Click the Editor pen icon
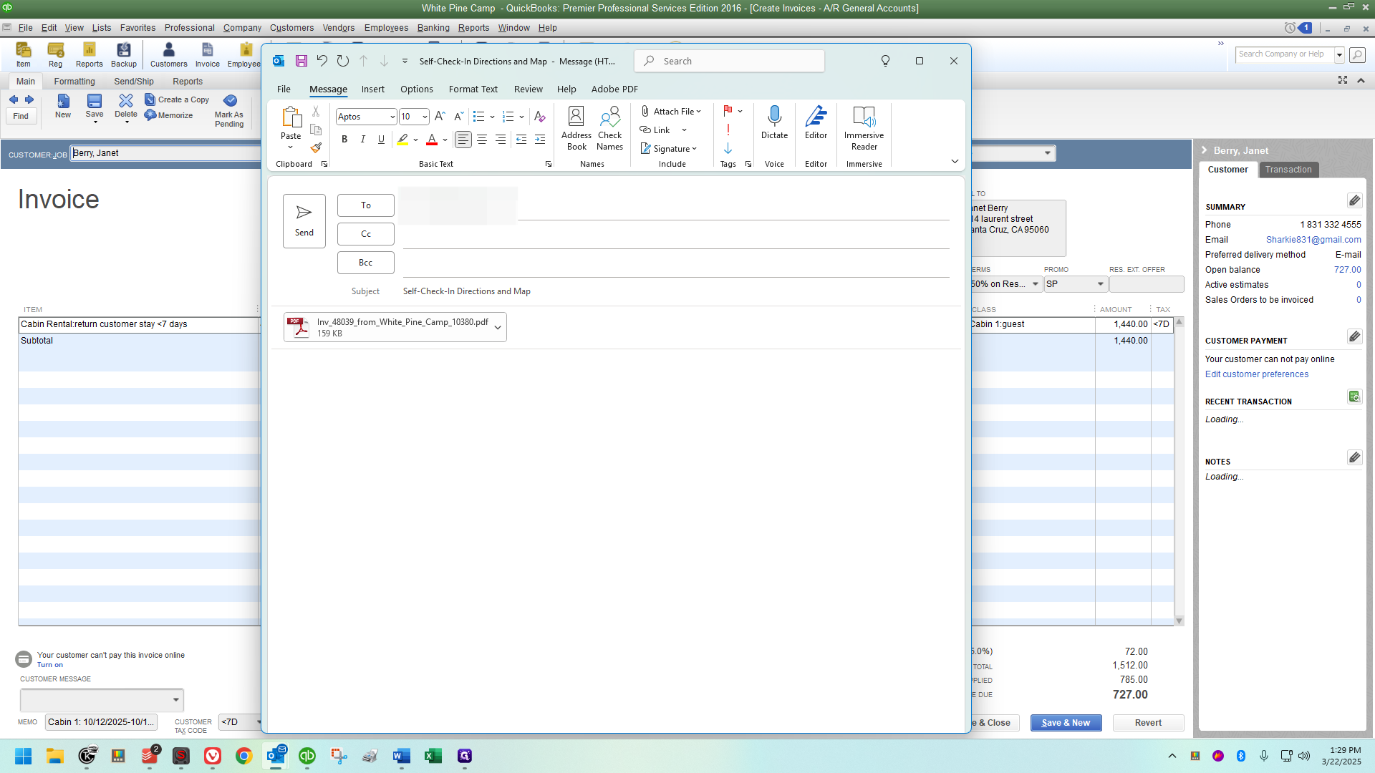Viewport: 1375px width, 773px height. [816, 117]
